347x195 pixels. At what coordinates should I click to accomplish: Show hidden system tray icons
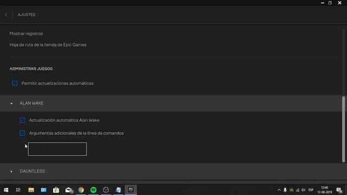[x=279, y=190]
